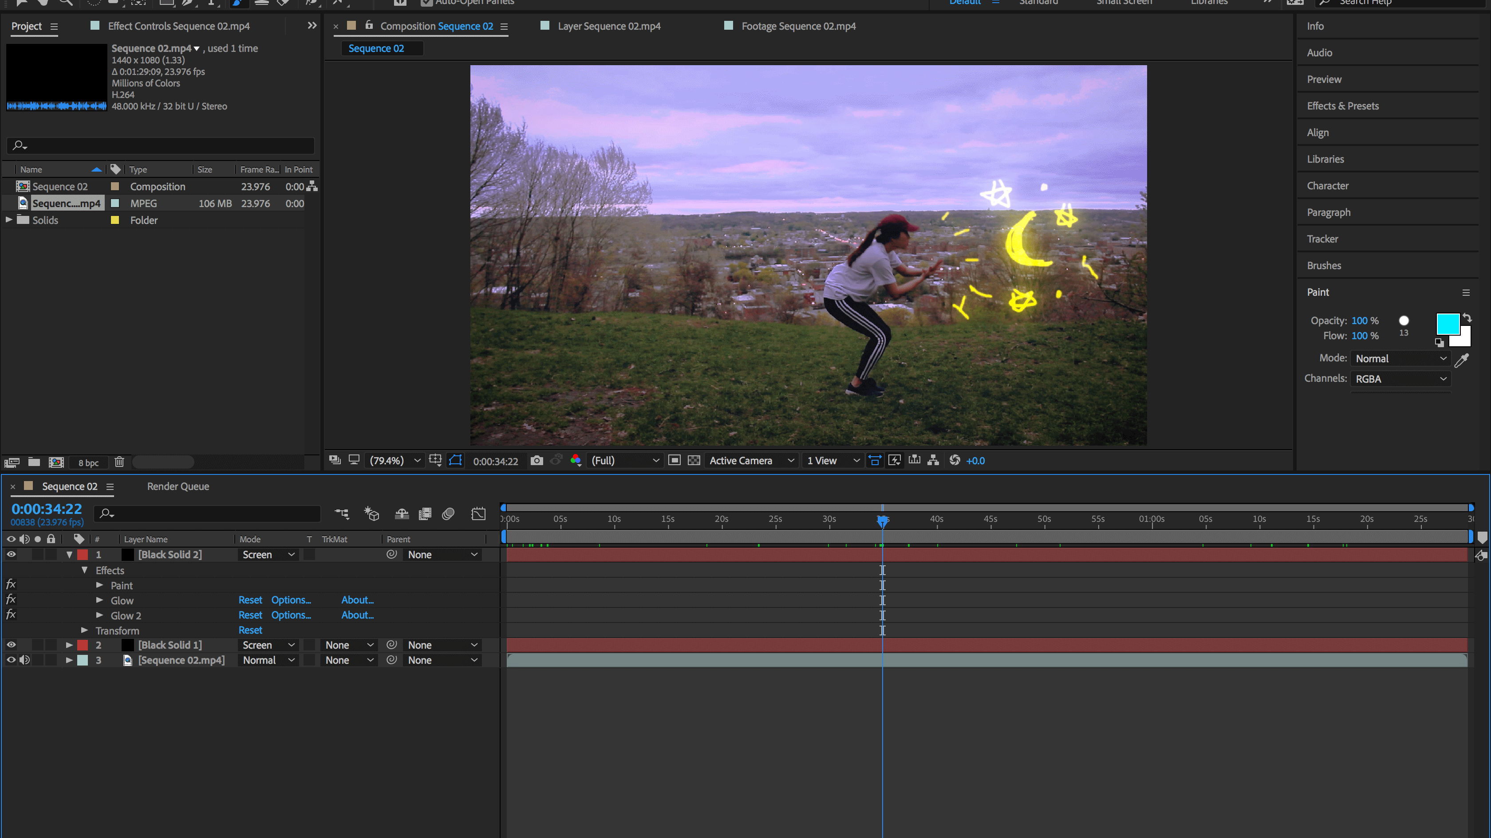This screenshot has width=1491, height=838.
Task: Expand the Paint effect properties
Action: 99,585
